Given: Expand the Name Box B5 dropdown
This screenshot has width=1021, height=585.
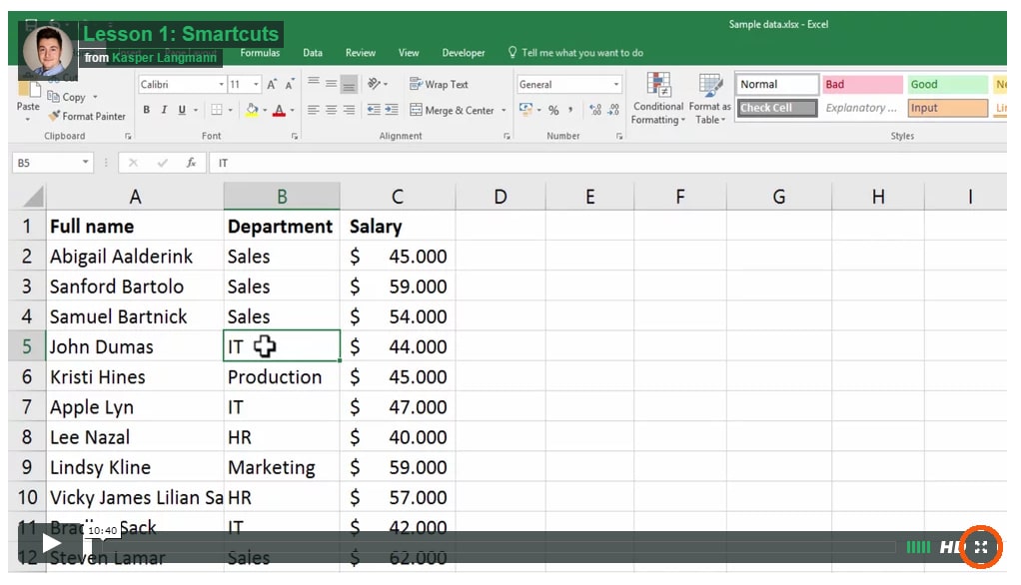Looking at the screenshot, I should click(x=85, y=162).
